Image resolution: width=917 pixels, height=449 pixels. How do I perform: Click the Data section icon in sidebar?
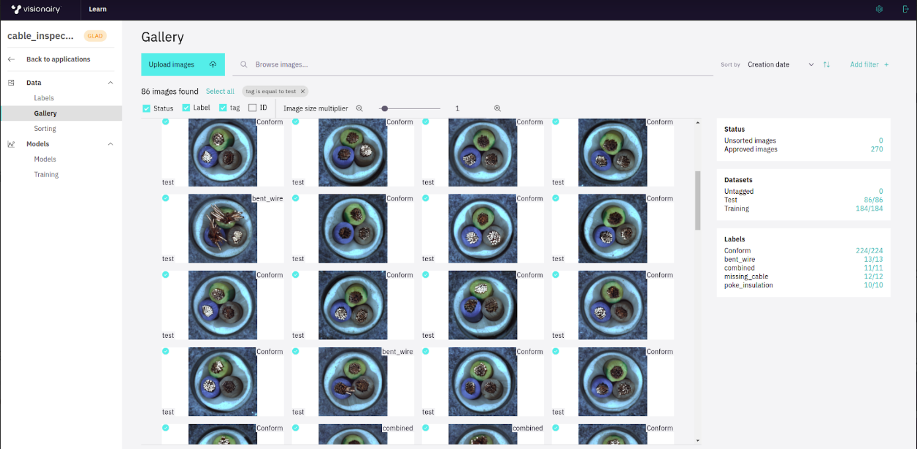click(x=11, y=83)
